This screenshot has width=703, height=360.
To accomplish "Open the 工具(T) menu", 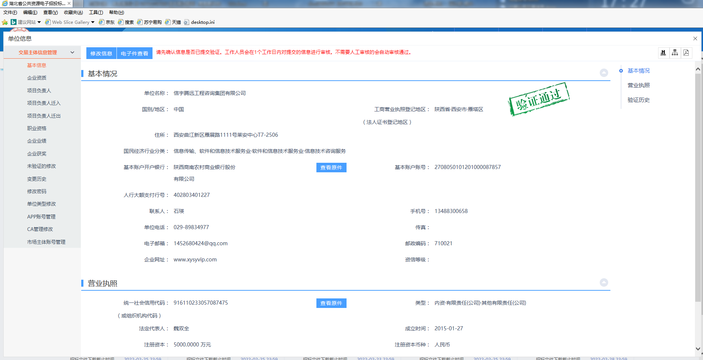I will (95, 12).
